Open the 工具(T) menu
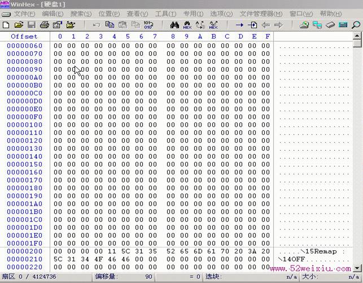The image size is (363, 283). pyautogui.click(x=165, y=14)
